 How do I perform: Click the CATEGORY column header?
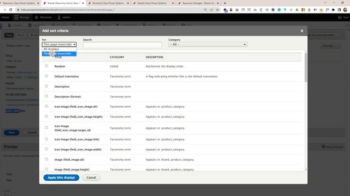click(117, 57)
